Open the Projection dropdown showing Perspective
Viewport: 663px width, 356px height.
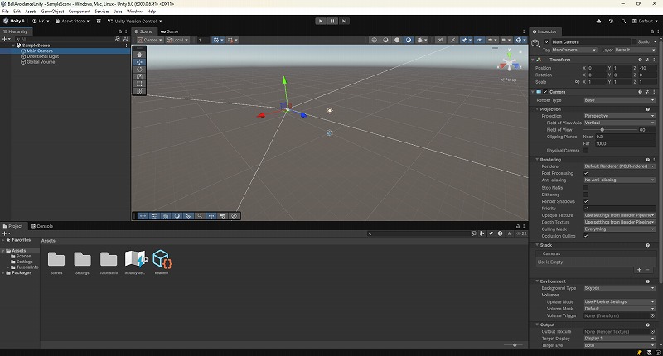point(619,116)
